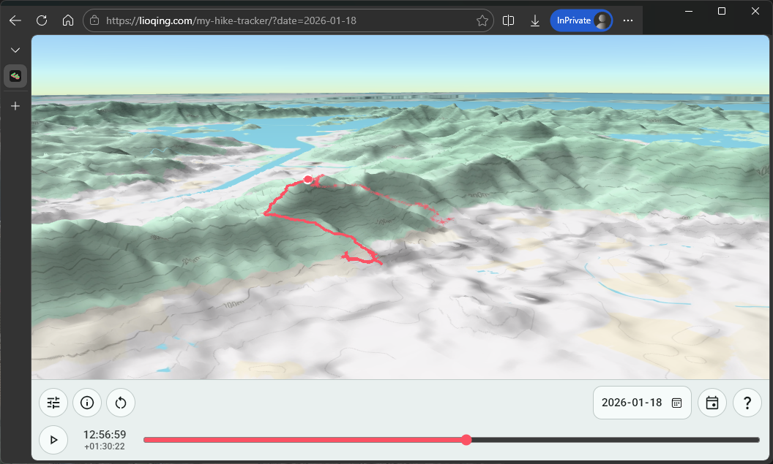Viewport: 773px width, 464px height.
Task: Go to the browser home page
Action: 68,20
